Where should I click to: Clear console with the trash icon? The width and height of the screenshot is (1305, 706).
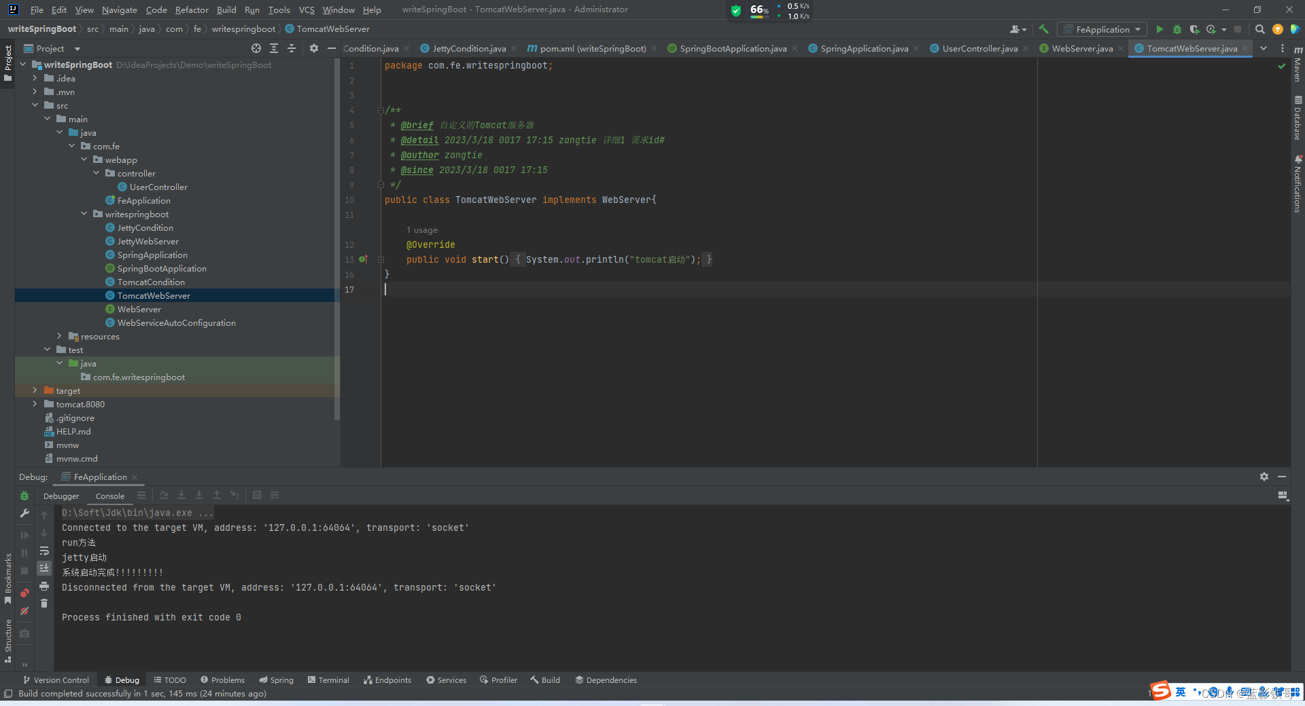[44, 603]
